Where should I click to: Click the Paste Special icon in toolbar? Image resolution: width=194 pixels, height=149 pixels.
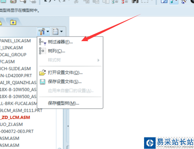(106, 1)
